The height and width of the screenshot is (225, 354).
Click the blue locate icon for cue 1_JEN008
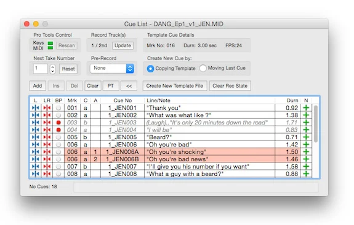click(36, 174)
